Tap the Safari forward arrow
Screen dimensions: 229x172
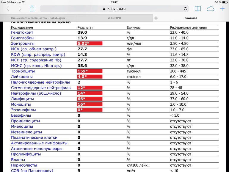click(x=20, y=9)
